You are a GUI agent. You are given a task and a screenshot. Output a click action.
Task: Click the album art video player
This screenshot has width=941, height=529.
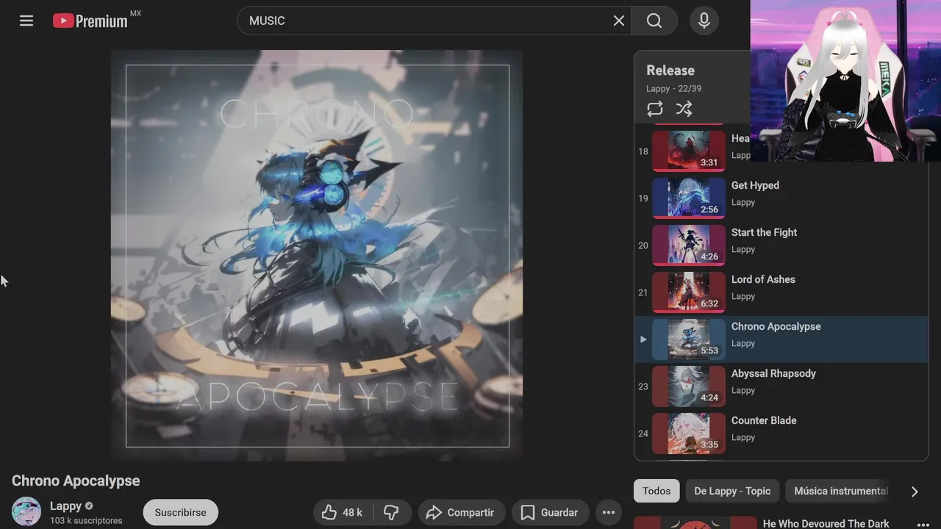pyautogui.click(x=317, y=256)
